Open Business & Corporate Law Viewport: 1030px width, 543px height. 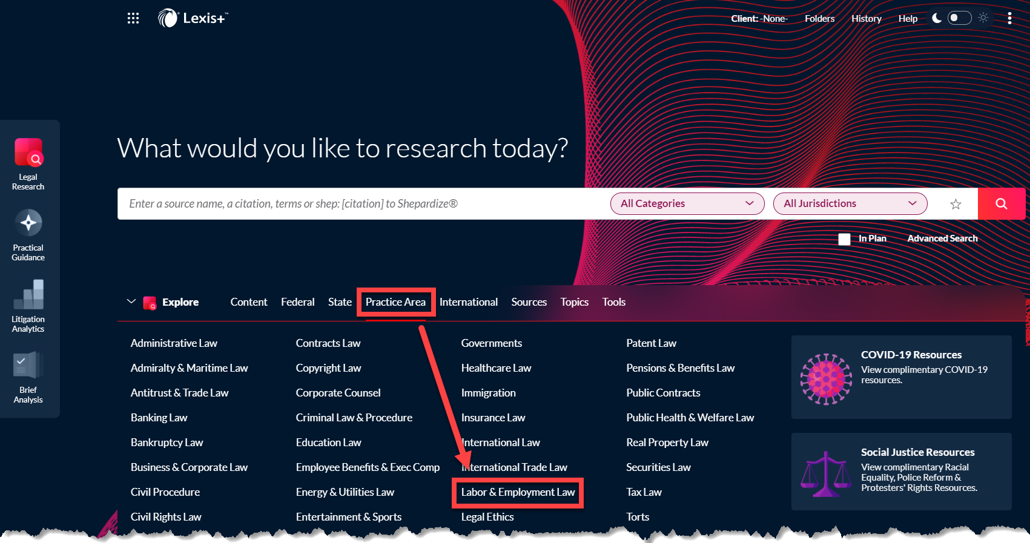pyautogui.click(x=190, y=467)
